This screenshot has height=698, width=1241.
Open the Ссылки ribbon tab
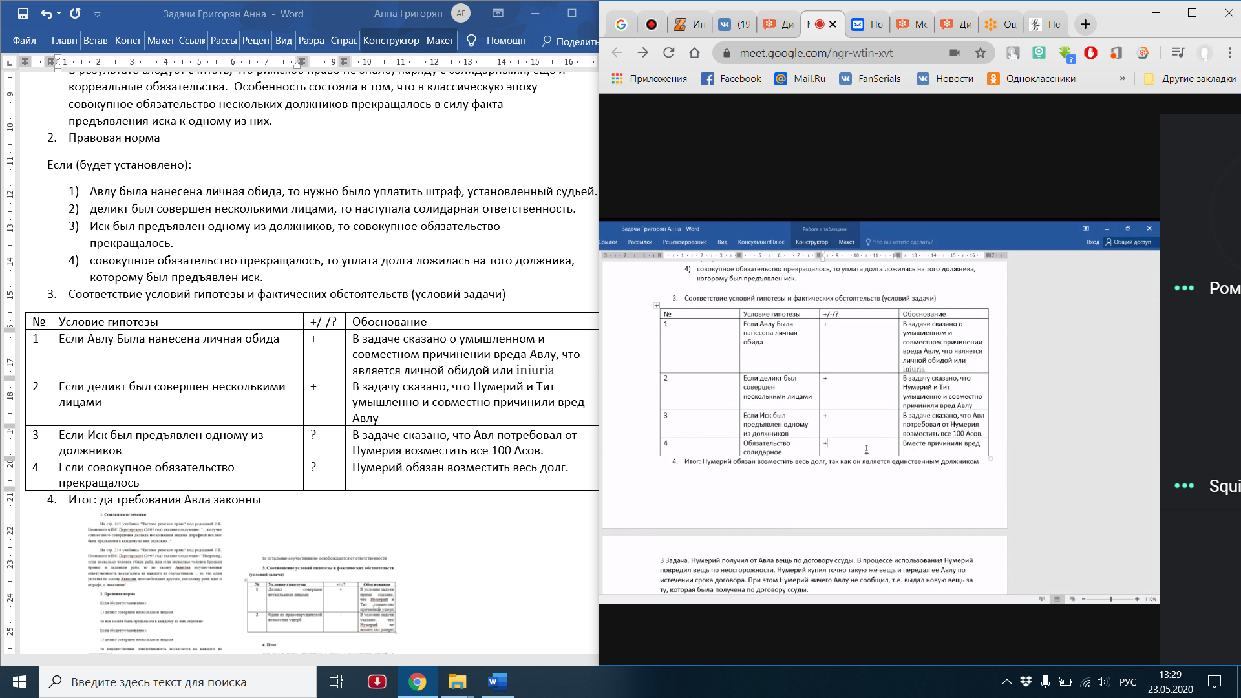click(192, 40)
